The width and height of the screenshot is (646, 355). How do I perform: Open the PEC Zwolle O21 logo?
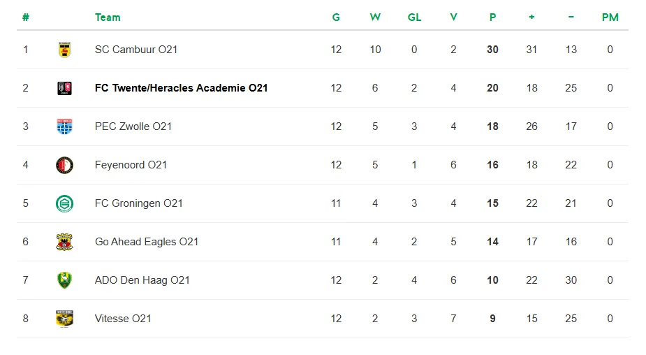pyautogui.click(x=64, y=126)
